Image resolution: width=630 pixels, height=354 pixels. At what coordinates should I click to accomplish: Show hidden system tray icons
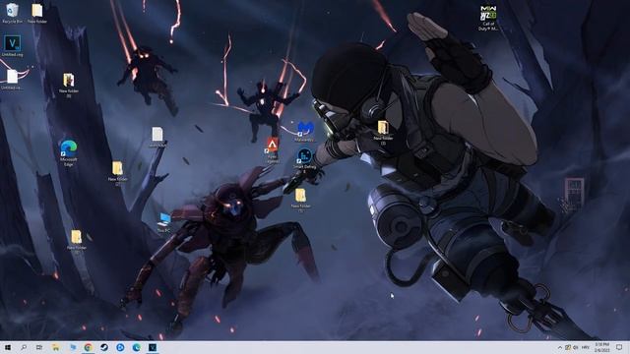click(560, 347)
